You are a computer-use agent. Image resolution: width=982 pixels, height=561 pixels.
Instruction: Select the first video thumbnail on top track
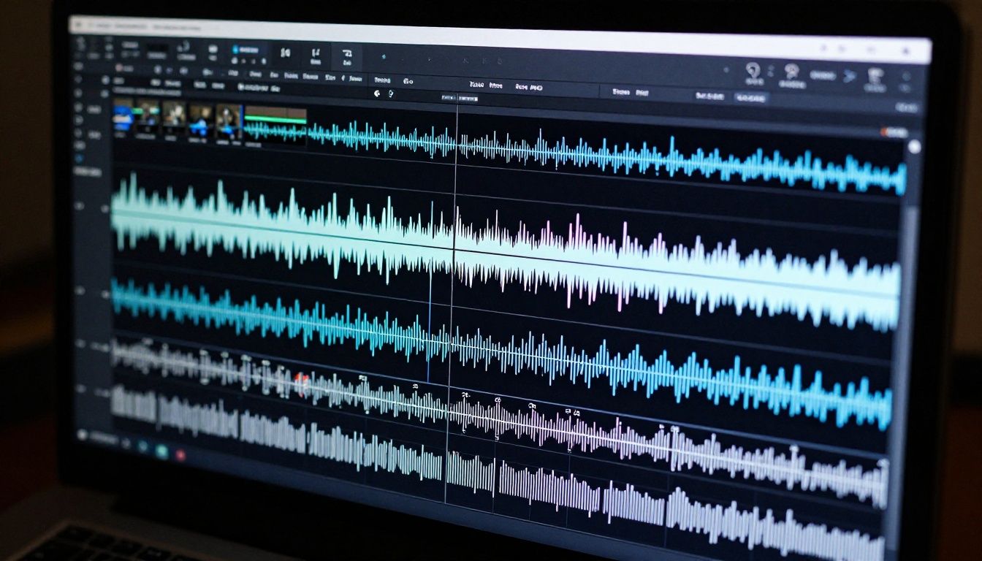pos(123,117)
